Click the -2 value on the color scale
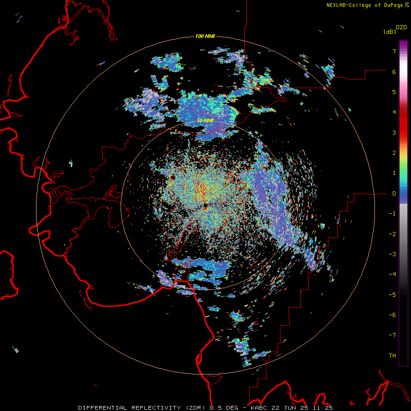 click(392, 234)
